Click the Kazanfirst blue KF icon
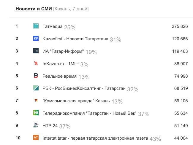The height and width of the screenshot is (145, 193). tap(36, 39)
